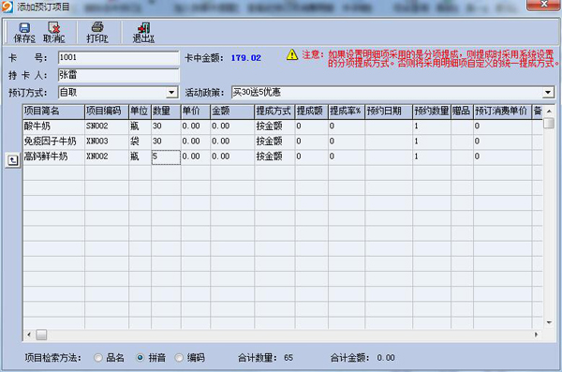Screen dimensions: 562x372
Task: Click the 单位 column header
Action: 140,112
